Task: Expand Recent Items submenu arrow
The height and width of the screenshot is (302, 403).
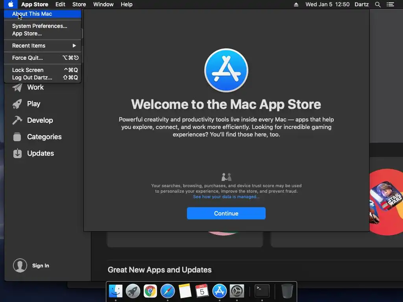Action: [x=74, y=46]
